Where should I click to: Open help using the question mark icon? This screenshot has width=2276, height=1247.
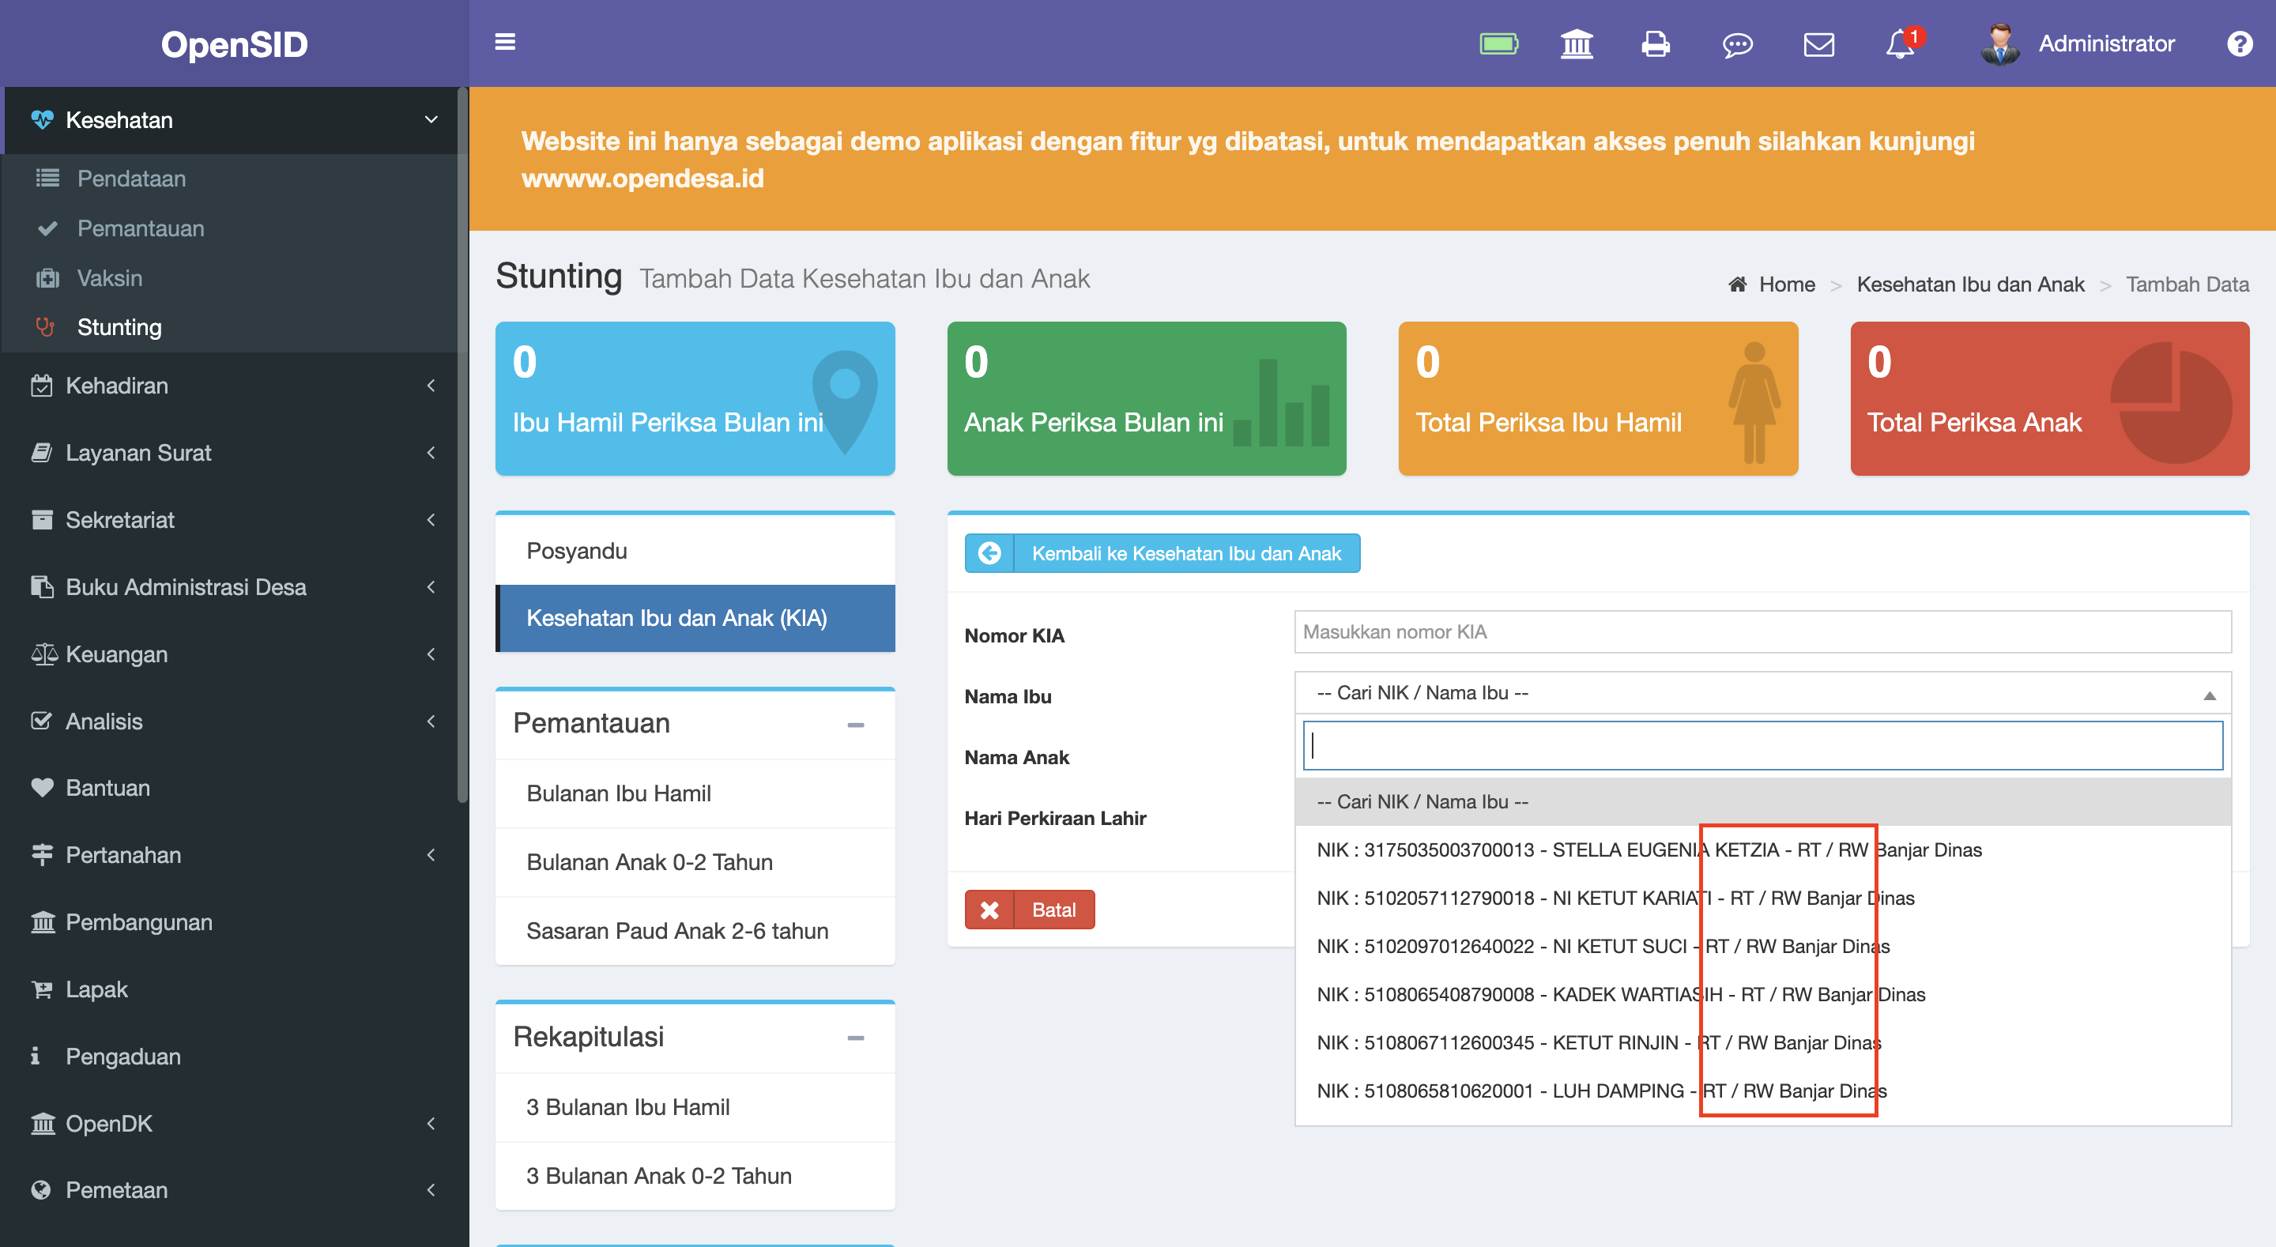click(2240, 43)
